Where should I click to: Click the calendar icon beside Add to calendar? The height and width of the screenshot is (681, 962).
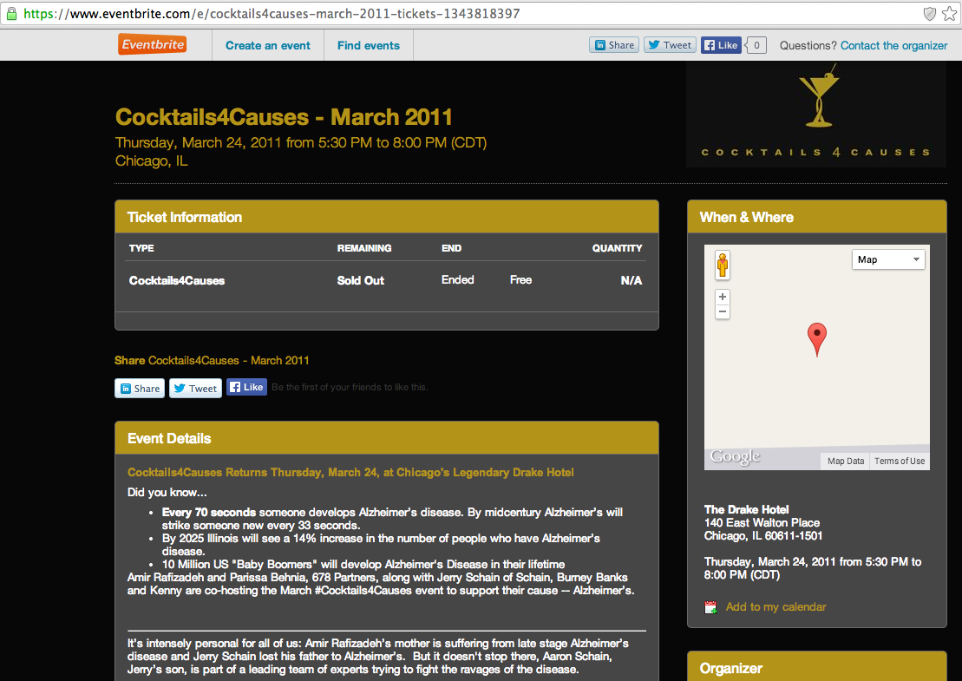pyautogui.click(x=710, y=607)
